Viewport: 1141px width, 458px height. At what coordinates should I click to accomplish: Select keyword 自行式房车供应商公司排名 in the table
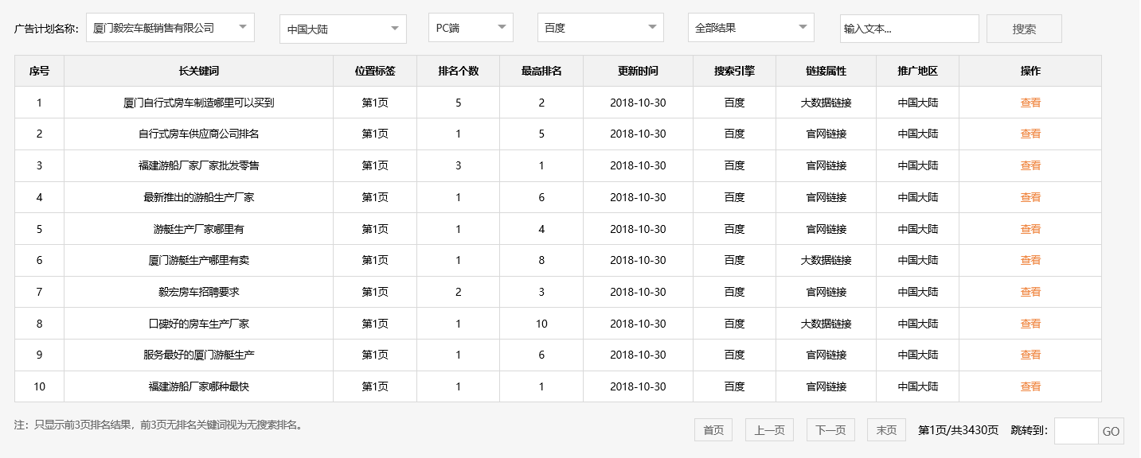click(199, 134)
